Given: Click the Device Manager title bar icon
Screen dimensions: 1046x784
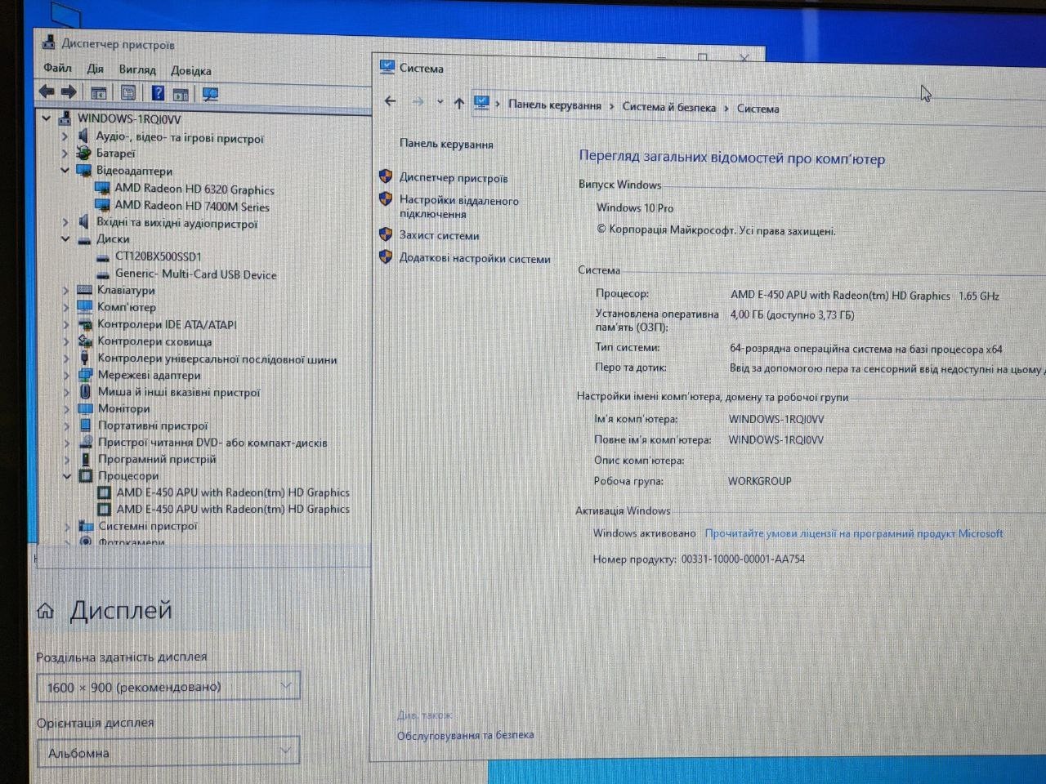Looking at the screenshot, I should pyautogui.click(x=47, y=43).
